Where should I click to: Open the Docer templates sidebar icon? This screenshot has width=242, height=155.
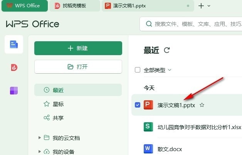14,67
